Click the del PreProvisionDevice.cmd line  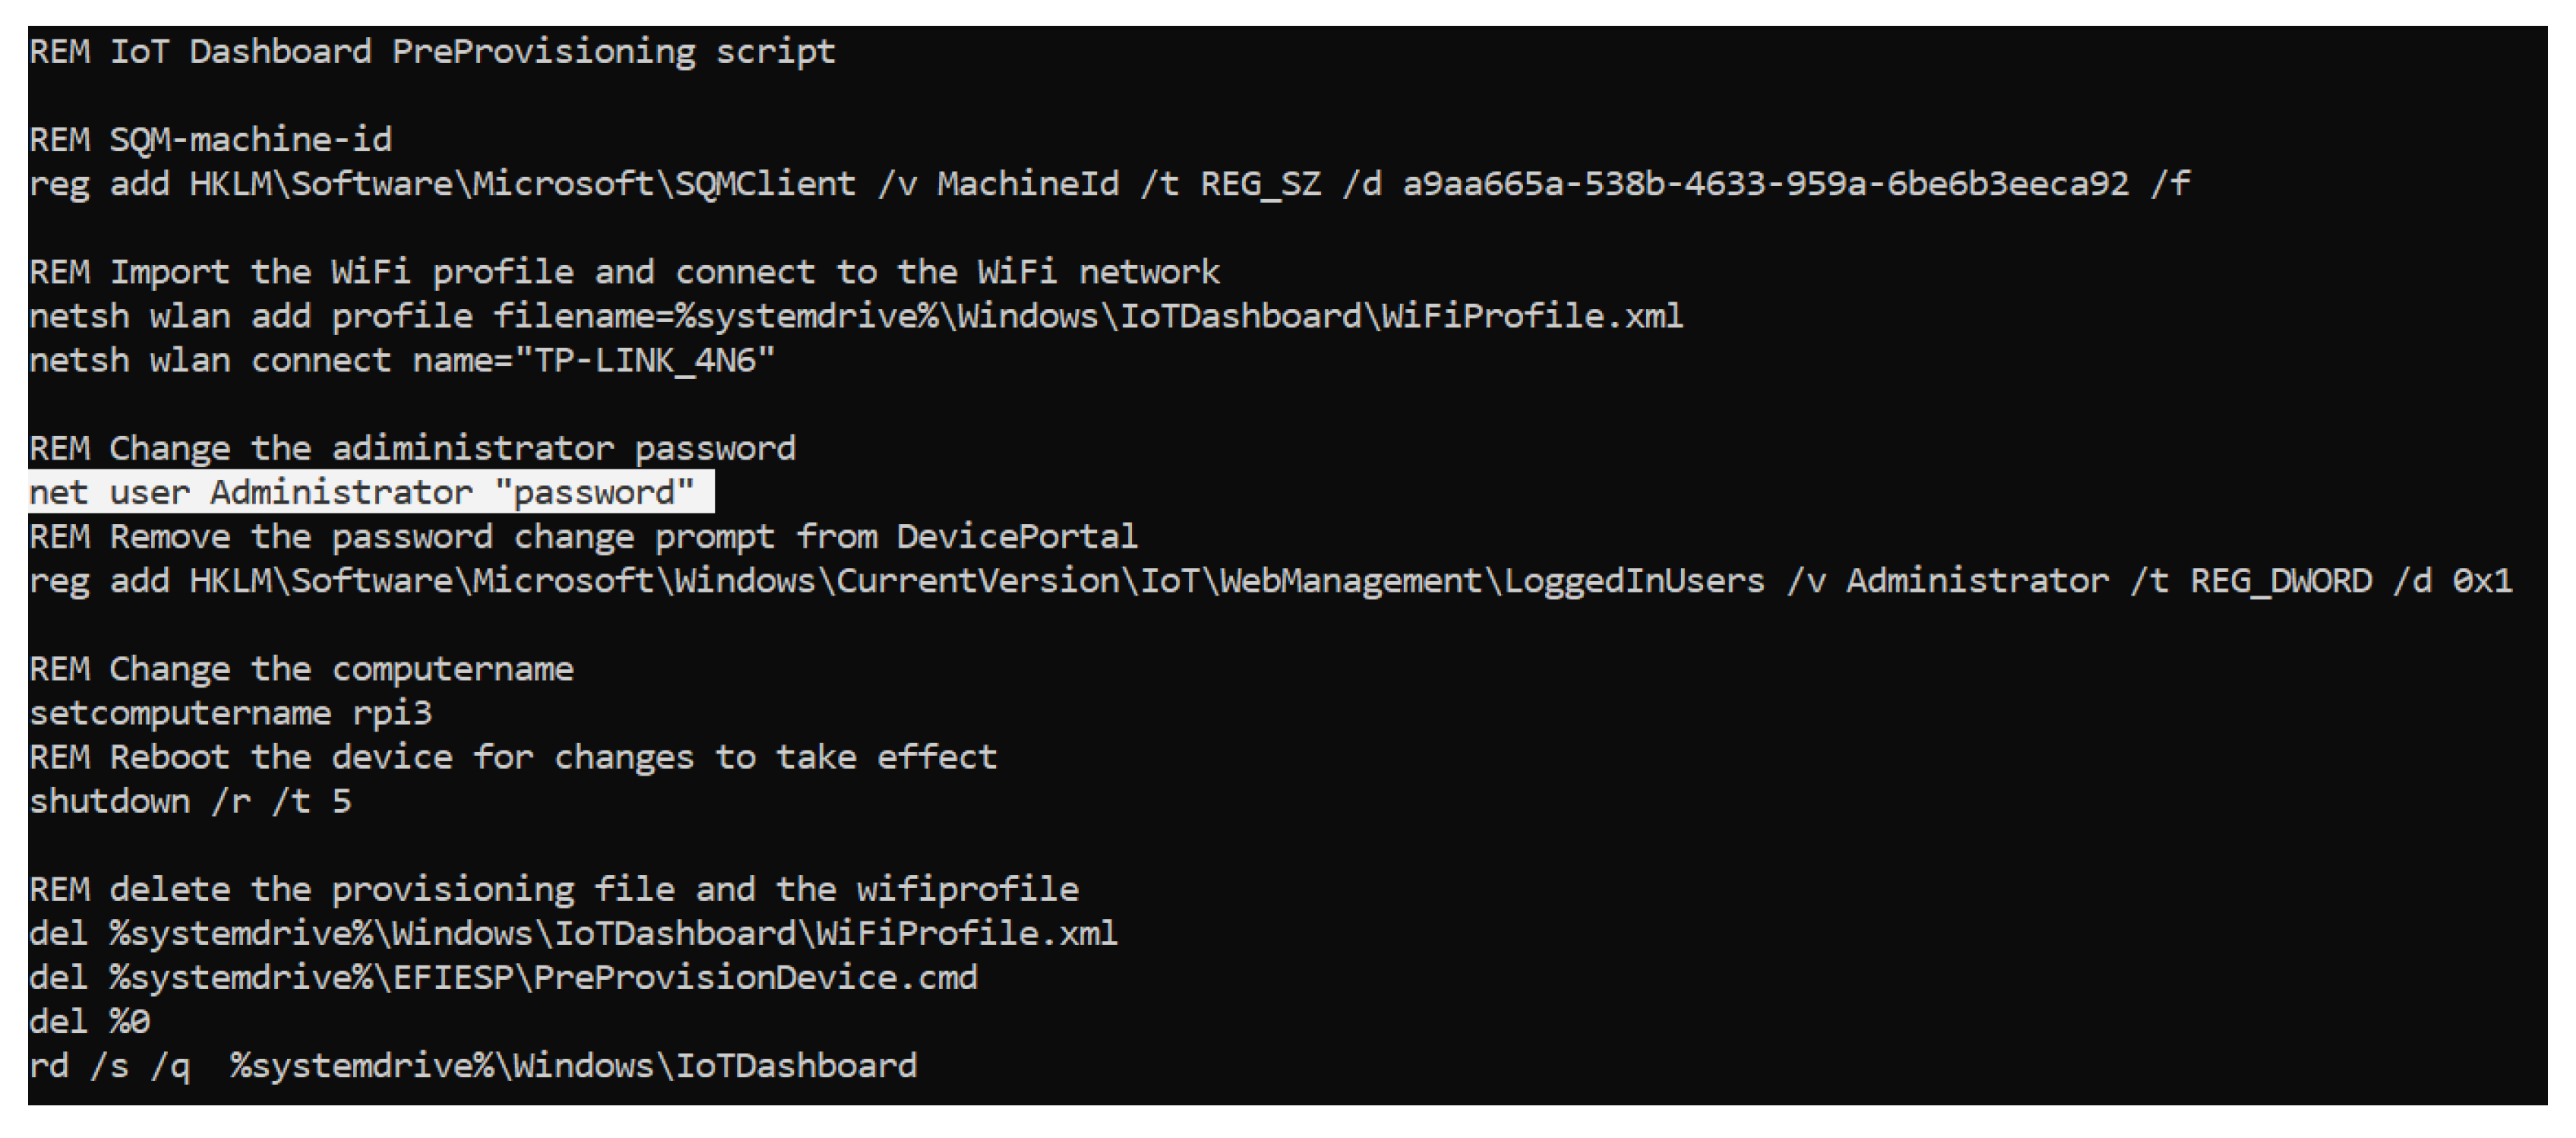(x=502, y=978)
